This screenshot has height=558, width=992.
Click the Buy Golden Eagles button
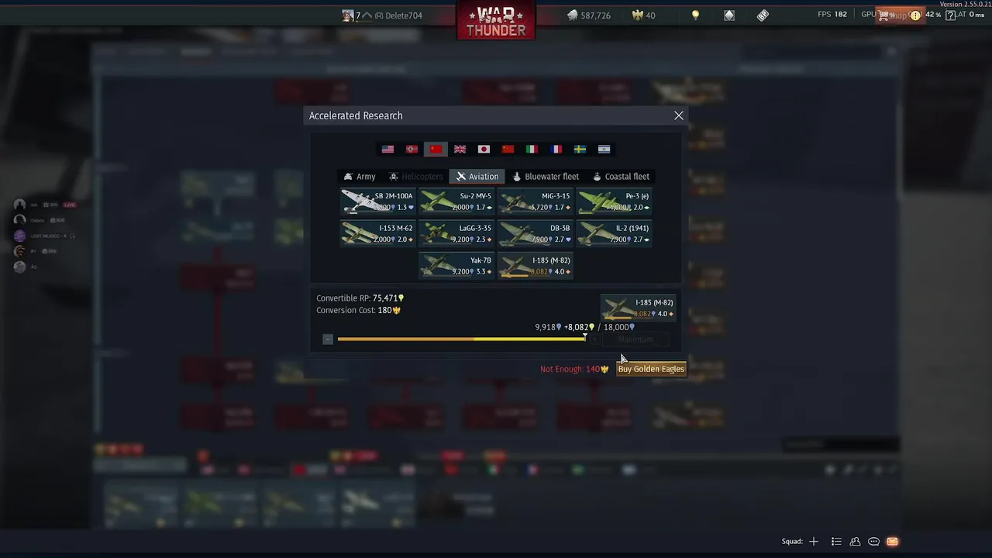pos(651,369)
